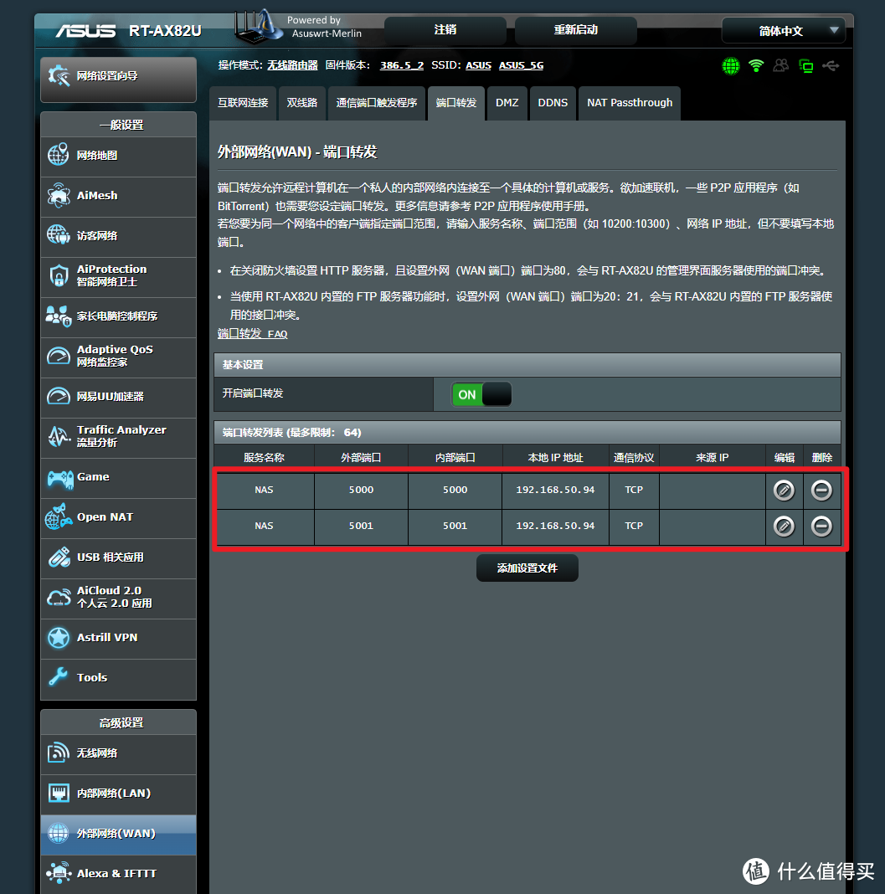
Task: Edit the NAS port 5000 rule
Action: click(x=784, y=490)
